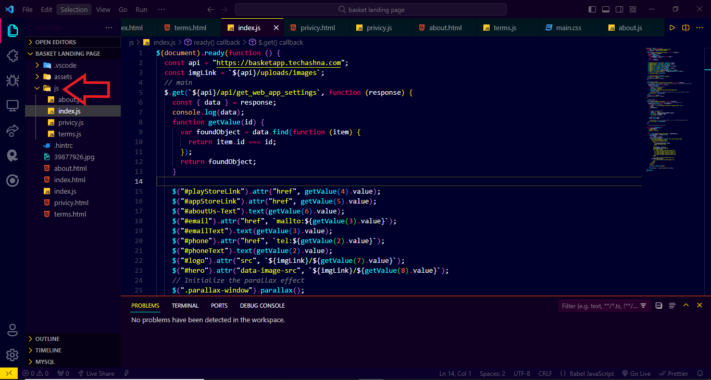The height and width of the screenshot is (380, 711).
Task: Open the editor More Actions ellipsis
Action: pos(700,28)
